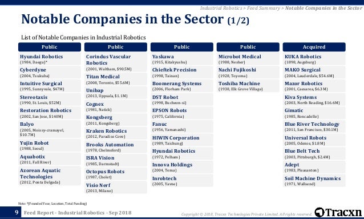Open the Feed Summary breadcrumb
Screen dimensions: 364x219
tap(264, 8)
